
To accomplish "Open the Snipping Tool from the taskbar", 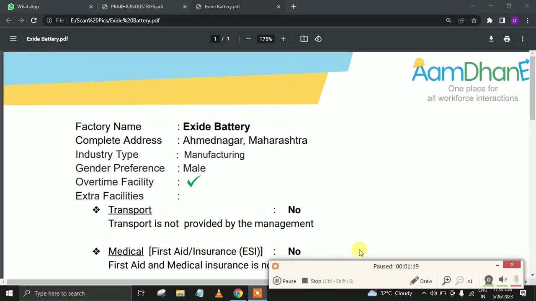I will [161, 293].
